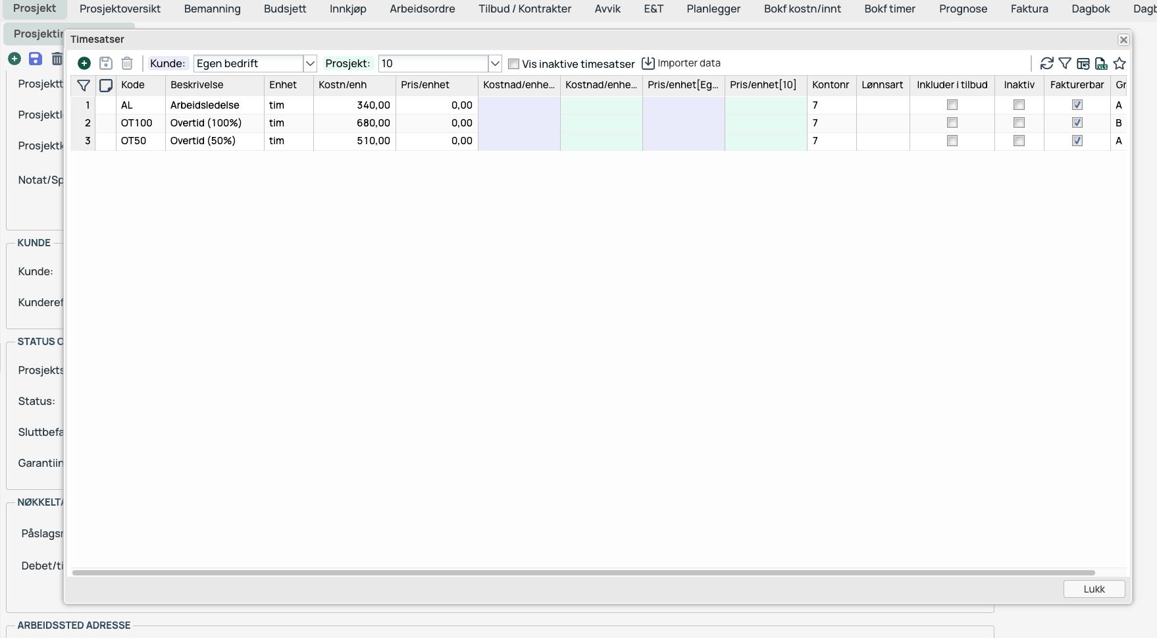
Task: Check Inkluder i tilbud for the AL row
Action: pyautogui.click(x=952, y=105)
